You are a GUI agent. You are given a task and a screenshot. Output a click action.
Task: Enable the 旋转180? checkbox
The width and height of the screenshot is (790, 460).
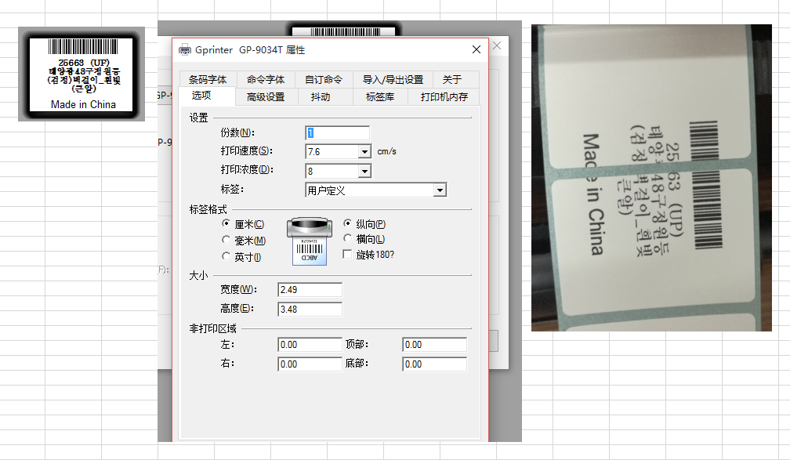[x=348, y=255]
